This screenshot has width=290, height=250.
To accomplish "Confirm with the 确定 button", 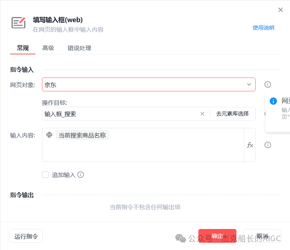I will pyautogui.click(x=217, y=236).
